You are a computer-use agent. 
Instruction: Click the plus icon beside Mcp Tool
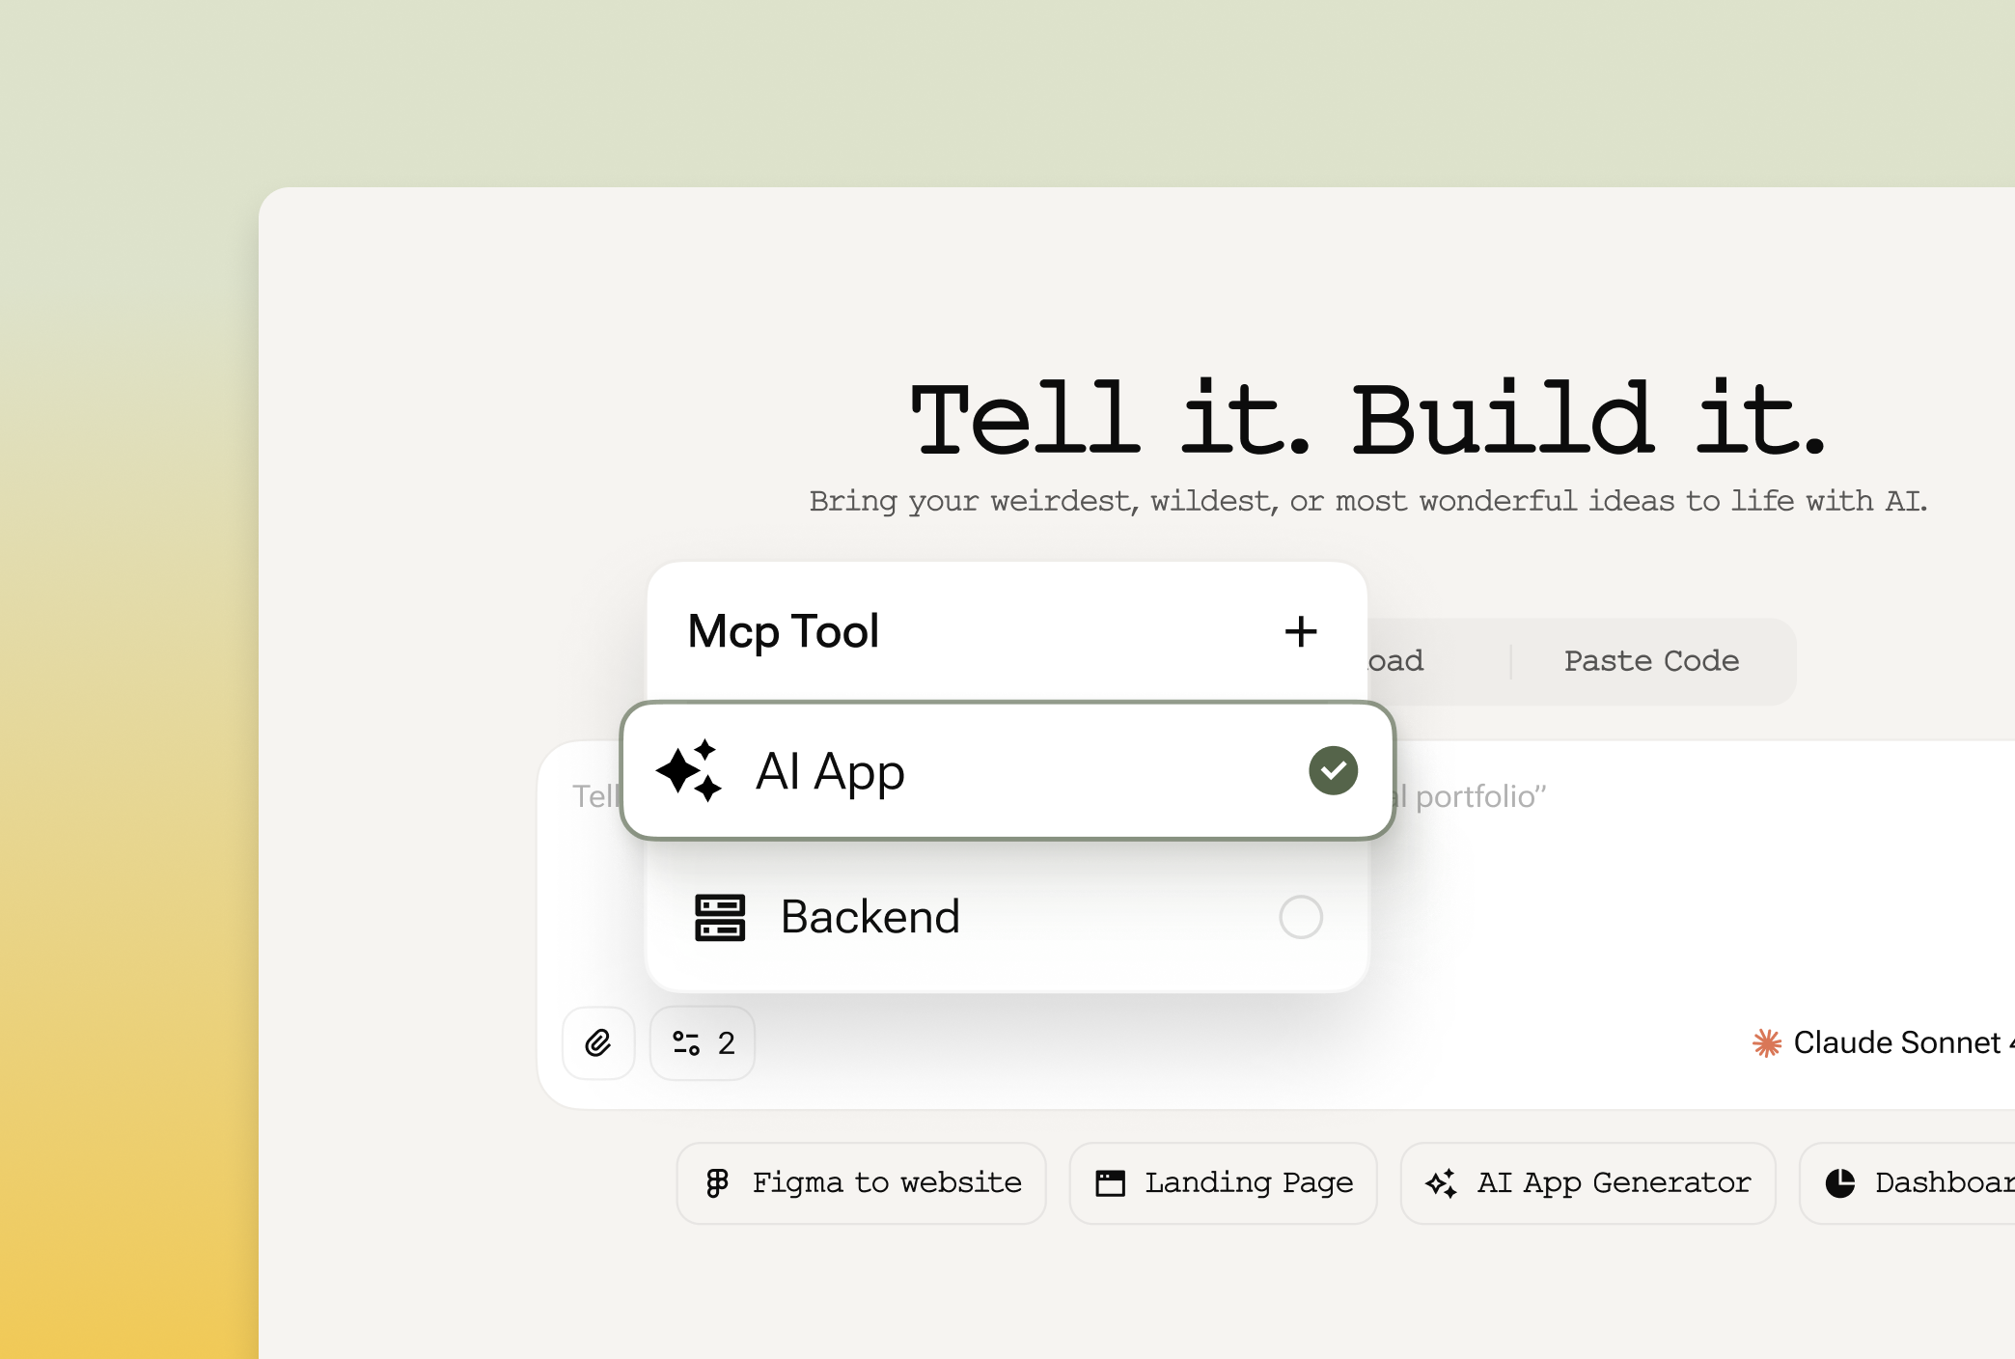click(1300, 632)
